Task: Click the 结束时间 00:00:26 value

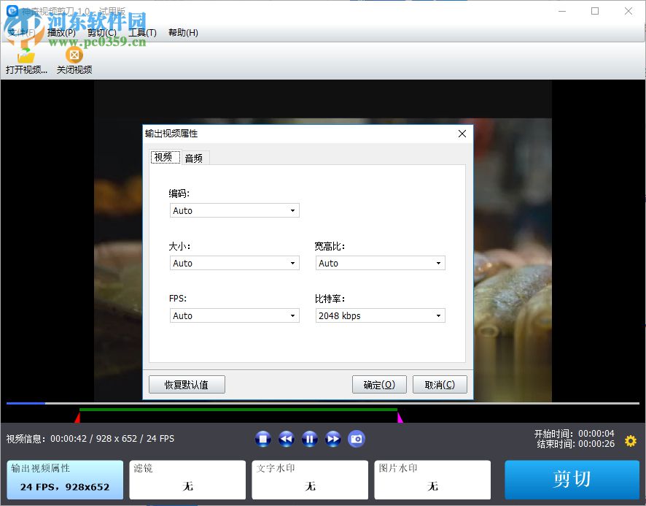Action: pyautogui.click(x=596, y=444)
